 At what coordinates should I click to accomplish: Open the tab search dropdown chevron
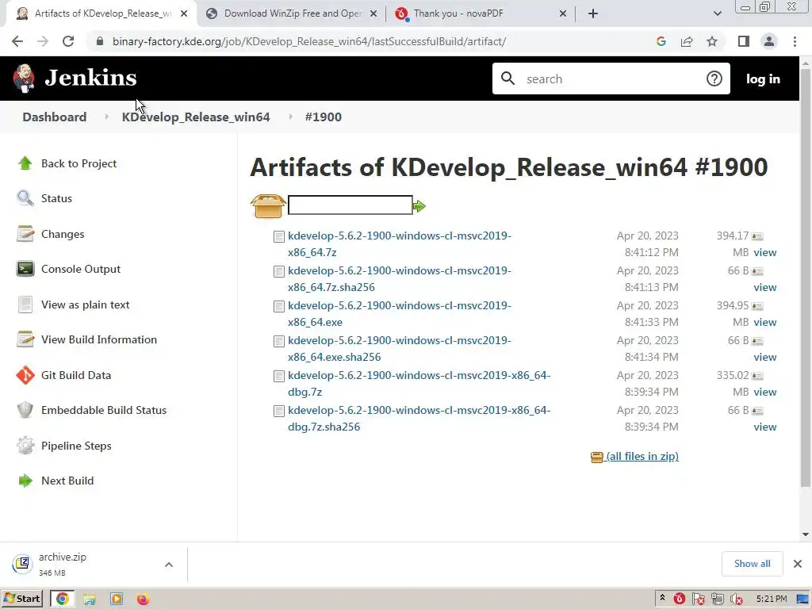717,13
